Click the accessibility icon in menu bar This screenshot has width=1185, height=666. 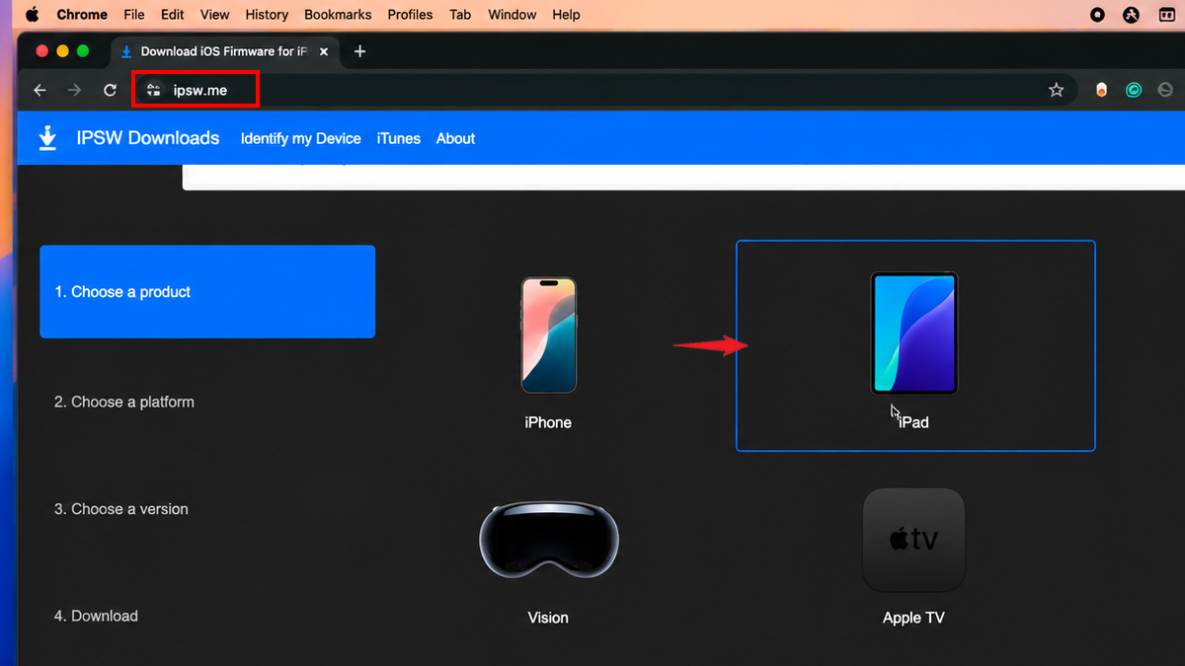click(x=1132, y=15)
